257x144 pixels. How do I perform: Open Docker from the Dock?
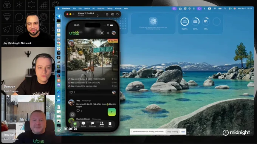(x=59, y=96)
